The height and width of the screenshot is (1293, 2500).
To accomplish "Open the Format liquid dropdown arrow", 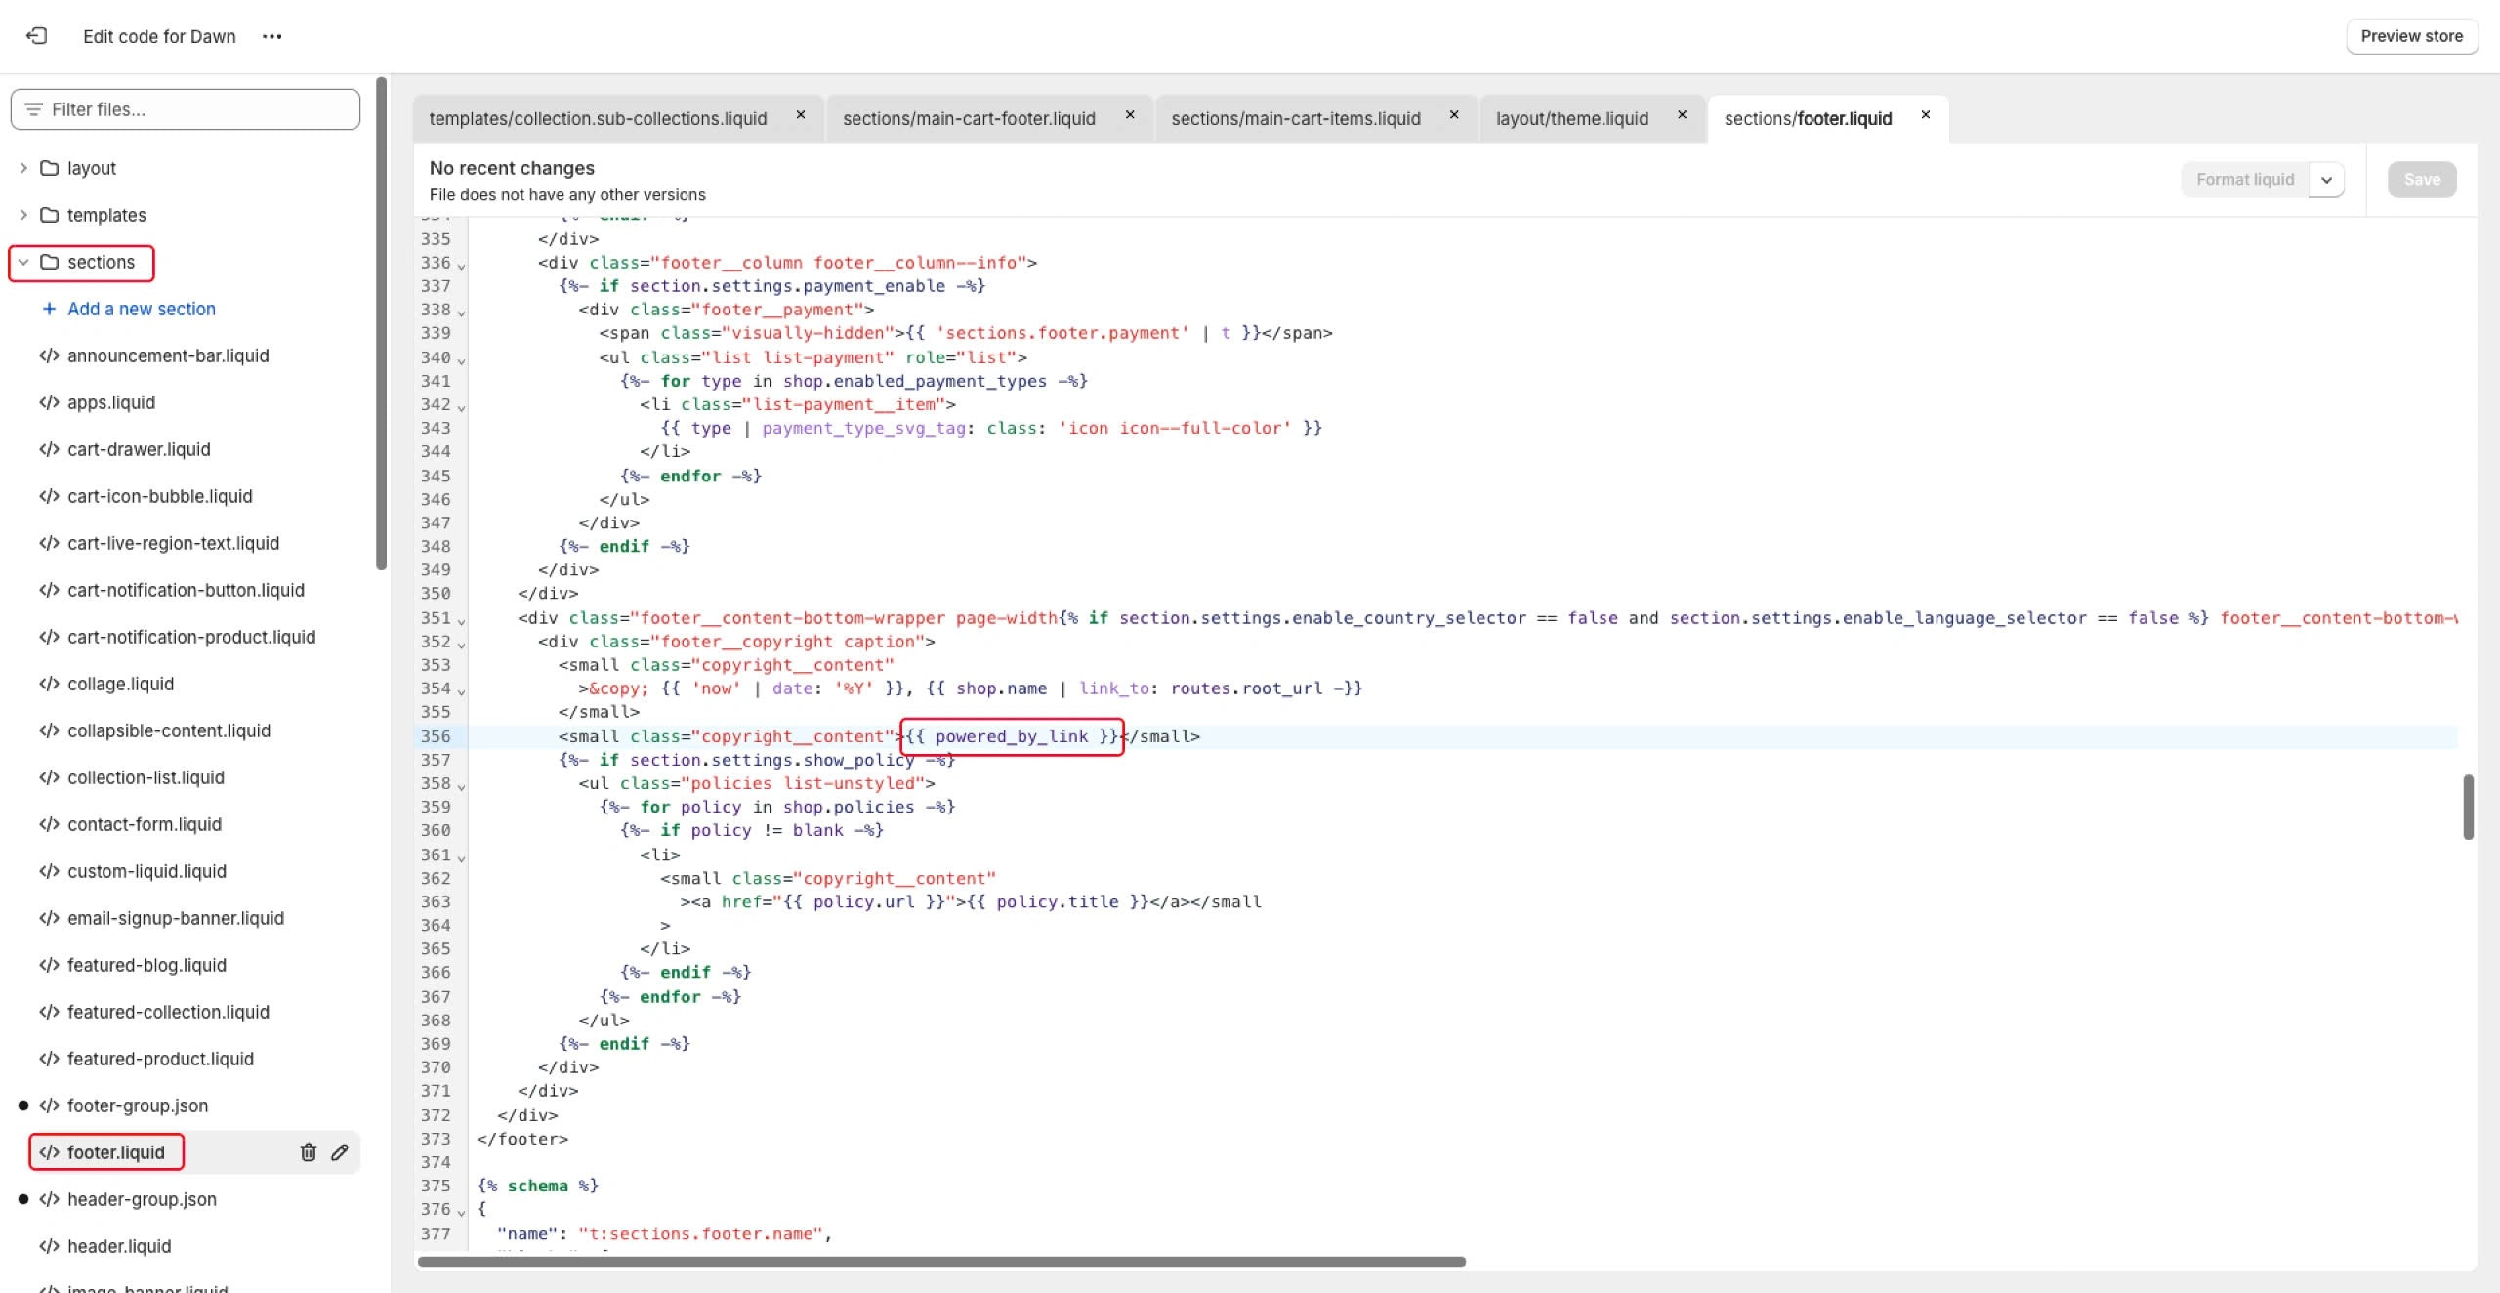I will [2326, 180].
